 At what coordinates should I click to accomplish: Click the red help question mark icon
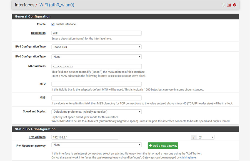coord(234,5)
